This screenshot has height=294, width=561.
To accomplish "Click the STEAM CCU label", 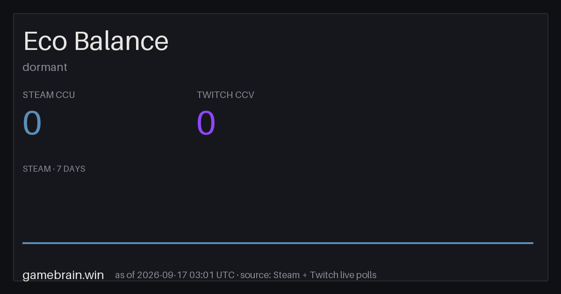I will [x=49, y=95].
